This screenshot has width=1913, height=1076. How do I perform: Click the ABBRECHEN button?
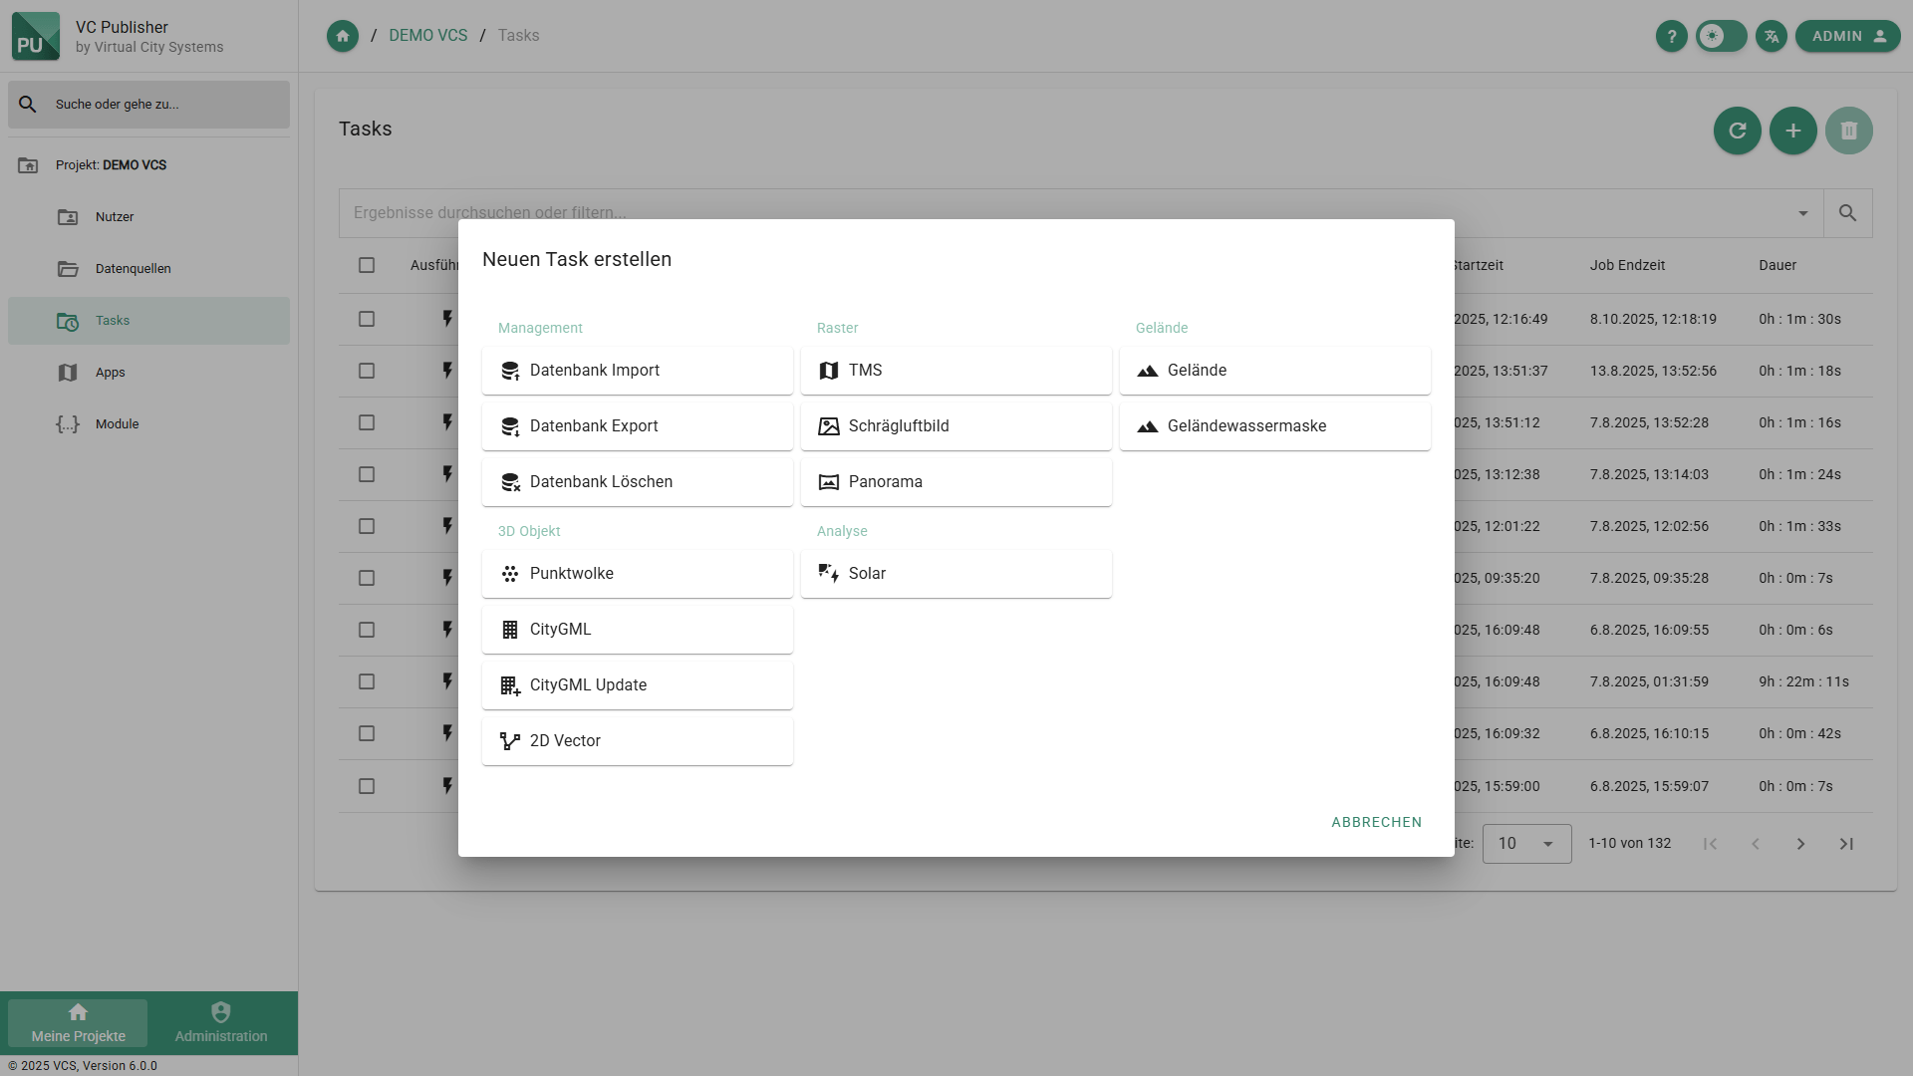coord(1376,822)
